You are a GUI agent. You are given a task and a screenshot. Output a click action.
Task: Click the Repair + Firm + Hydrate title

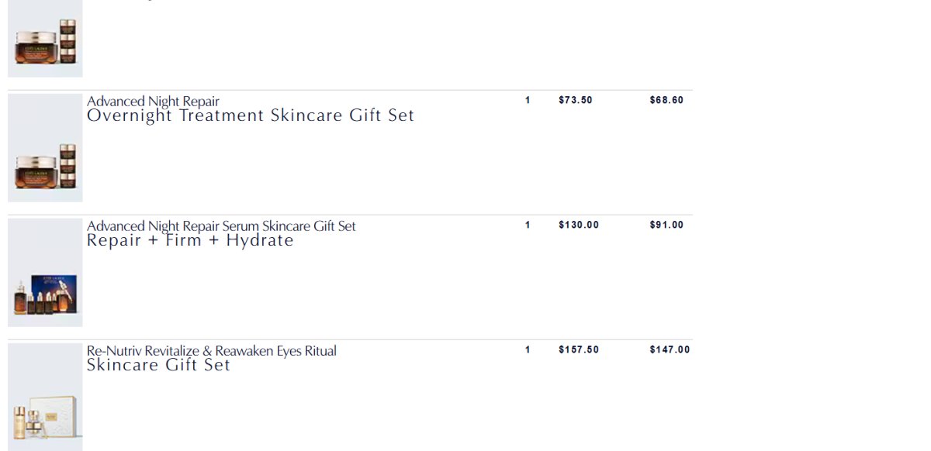pyautogui.click(x=190, y=241)
